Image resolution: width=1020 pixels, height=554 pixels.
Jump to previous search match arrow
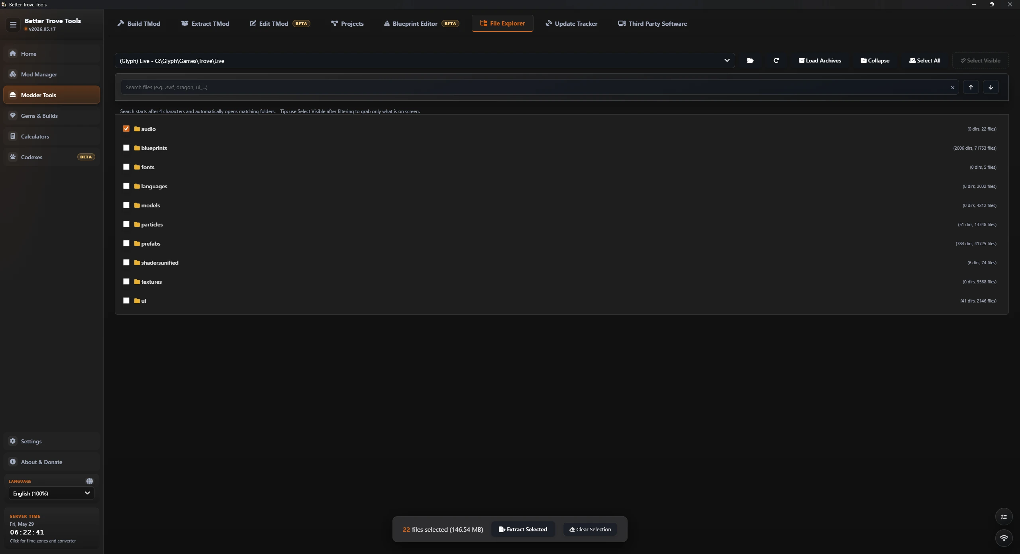point(971,87)
